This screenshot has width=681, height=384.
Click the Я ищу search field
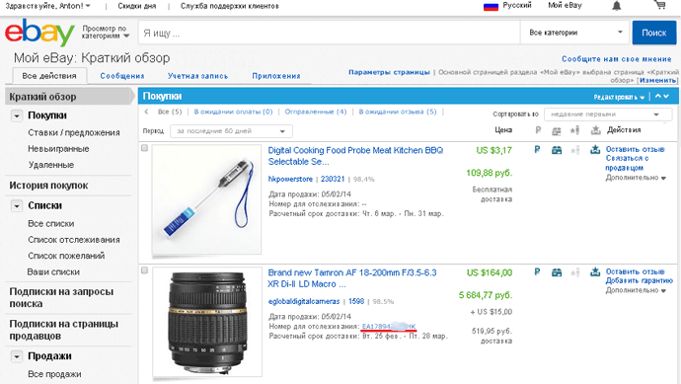click(x=330, y=33)
